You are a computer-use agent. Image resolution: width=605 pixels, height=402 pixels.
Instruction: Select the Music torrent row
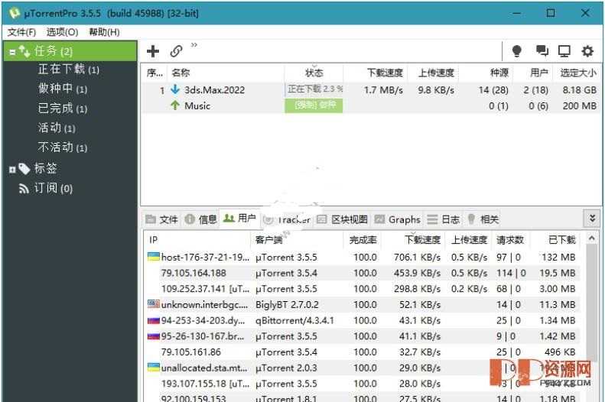point(370,105)
